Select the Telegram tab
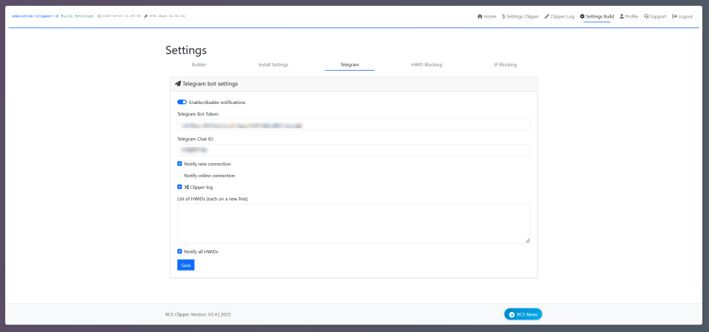The height and width of the screenshot is (332, 709). point(350,65)
